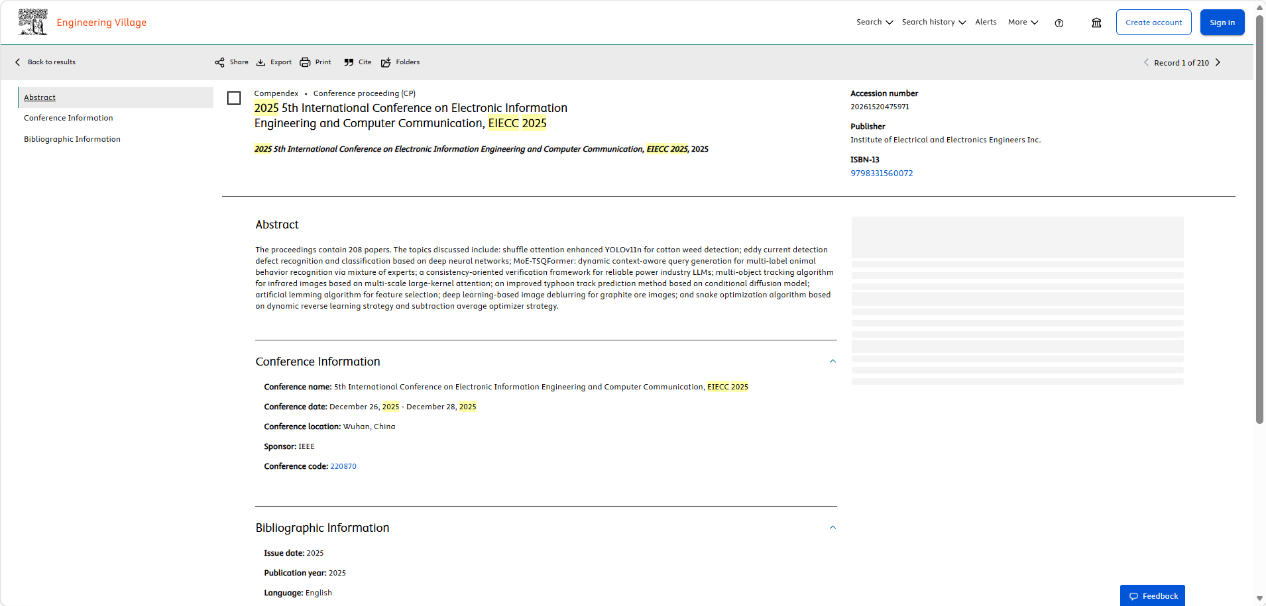Jump to Conference Information in sidebar
1266x606 pixels.
(68, 118)
